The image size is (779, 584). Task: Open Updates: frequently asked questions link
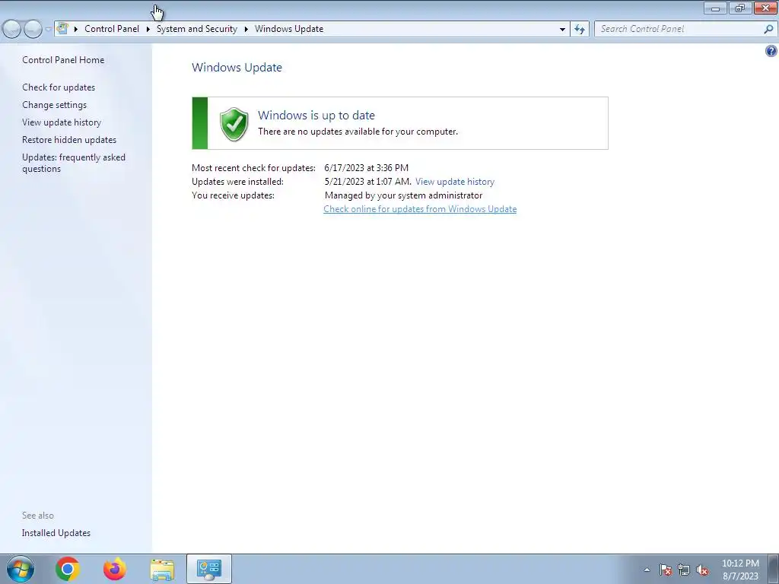74,163
